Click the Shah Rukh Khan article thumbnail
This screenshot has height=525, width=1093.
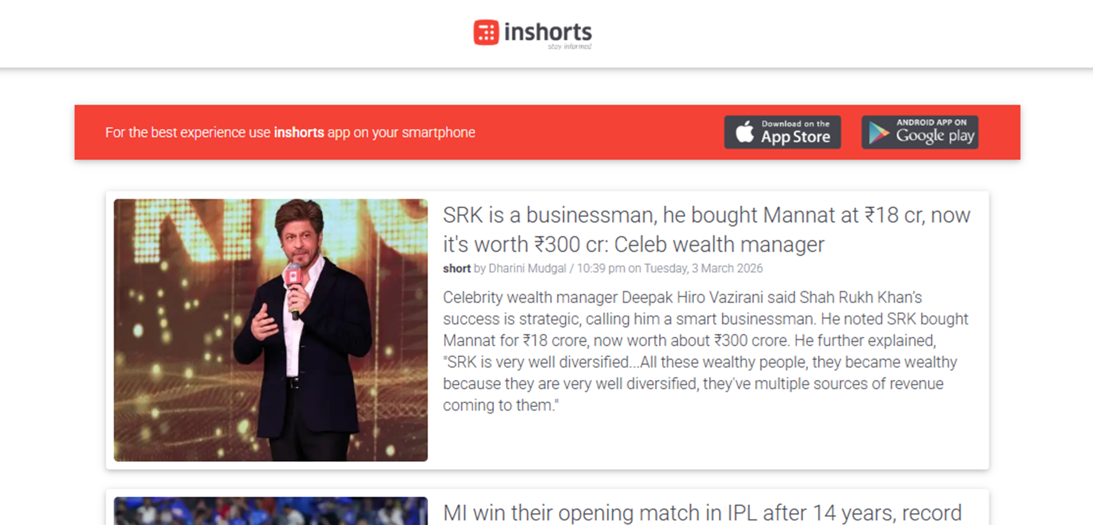pos(271,330)
